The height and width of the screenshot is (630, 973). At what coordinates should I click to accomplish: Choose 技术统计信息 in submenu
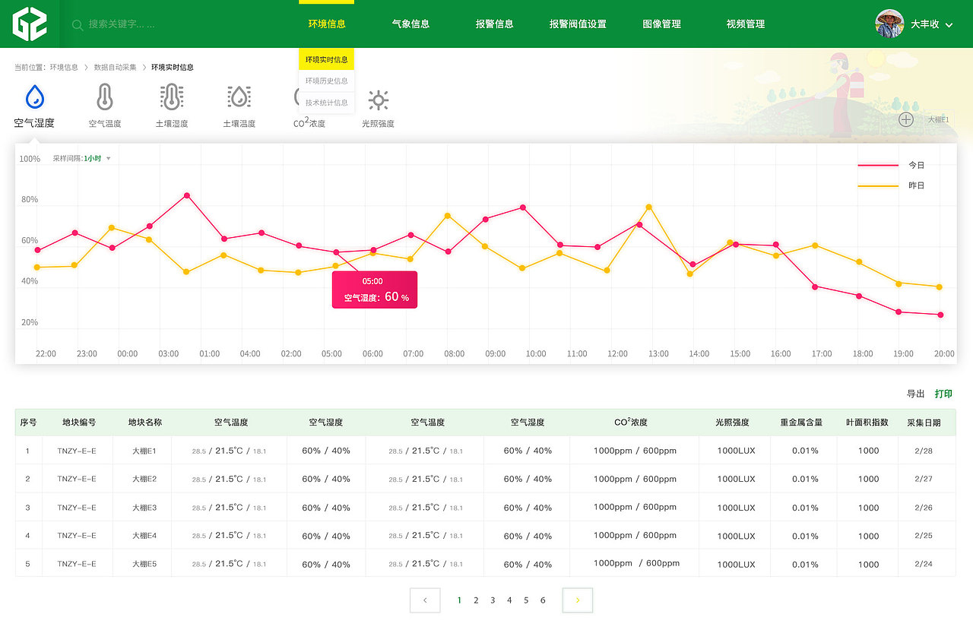click(x=327, y=103)
